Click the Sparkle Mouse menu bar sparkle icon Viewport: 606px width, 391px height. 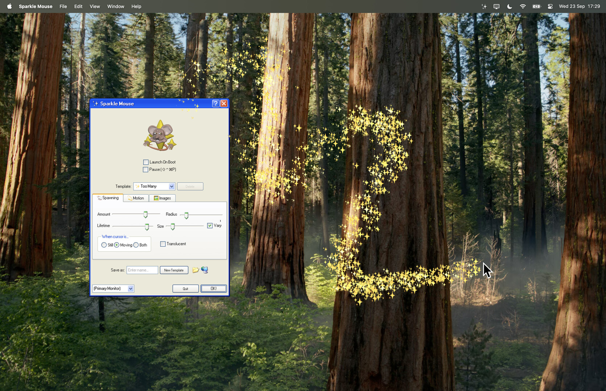pyautogui.click(x=484, y=6)
